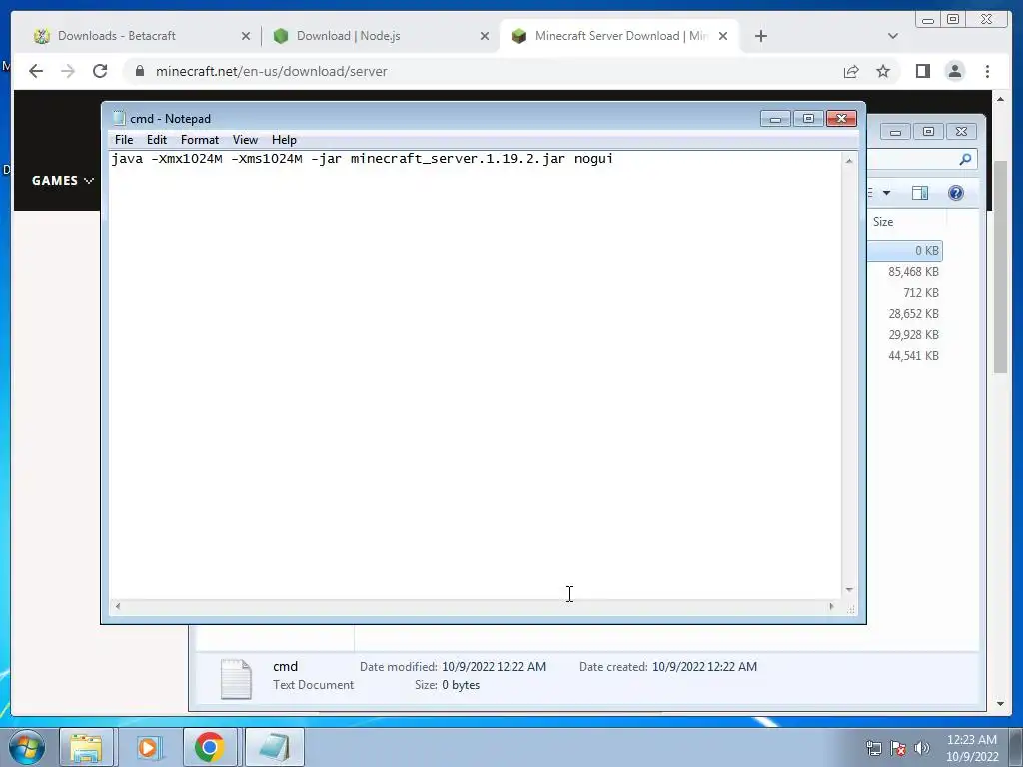Open a new Chrome tab
This screenshot has width=1023, height=767.
point(760,36)
